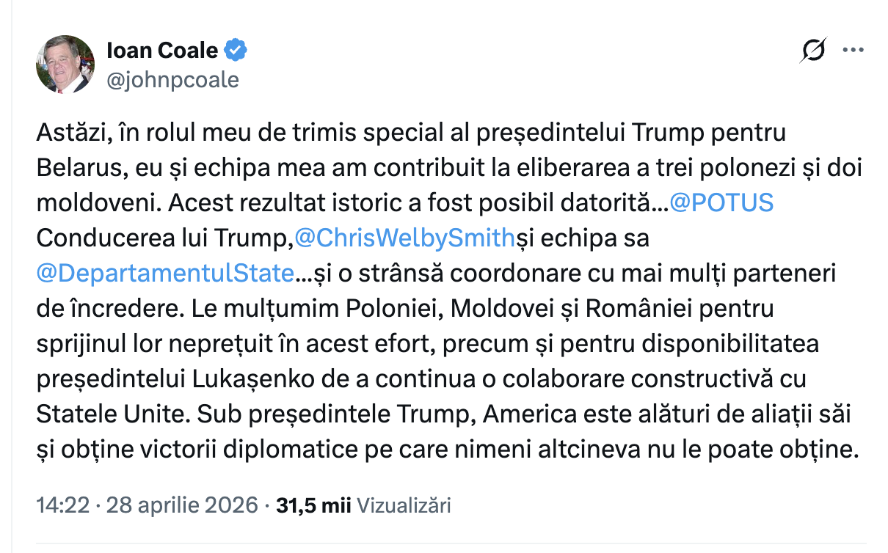
Task: Click the Vizualizări label
Action: pyautogui.click(x=404, y=505)
